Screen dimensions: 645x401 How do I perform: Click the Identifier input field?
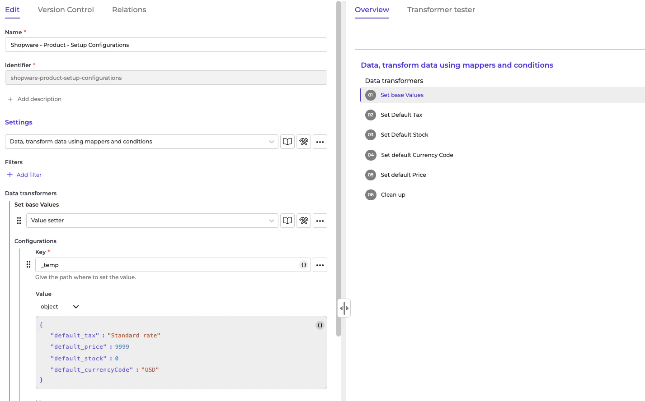166,78
